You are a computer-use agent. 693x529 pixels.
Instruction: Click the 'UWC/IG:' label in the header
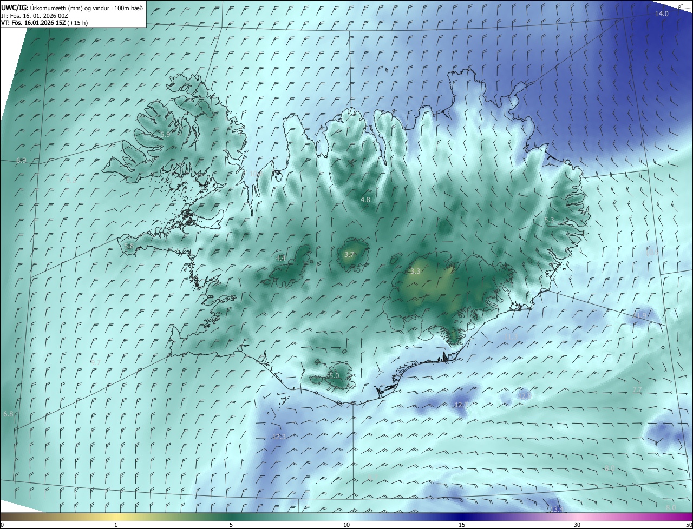[x=15, y=8]
